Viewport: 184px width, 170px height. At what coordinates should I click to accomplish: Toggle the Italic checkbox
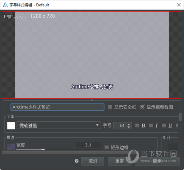tap(151, 125)
